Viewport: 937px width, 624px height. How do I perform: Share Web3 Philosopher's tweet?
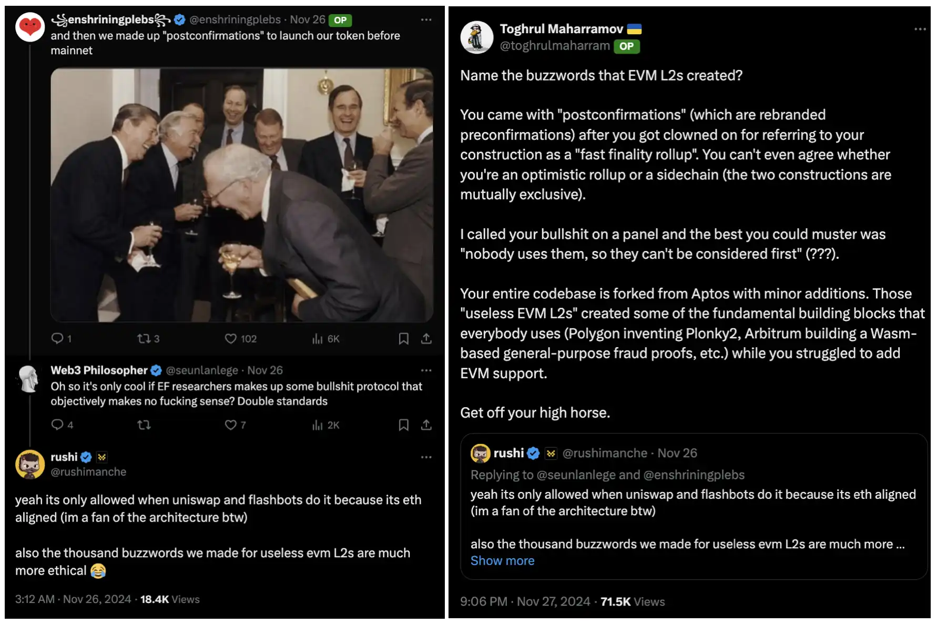click(x=426, y=425)
